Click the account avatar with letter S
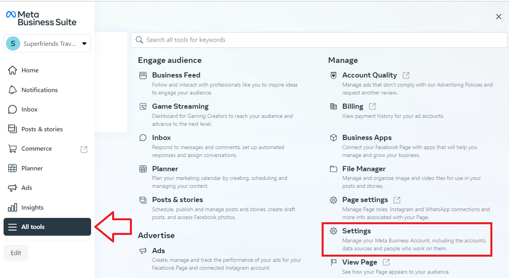509x278 pixels. click(x=13, y=43)
